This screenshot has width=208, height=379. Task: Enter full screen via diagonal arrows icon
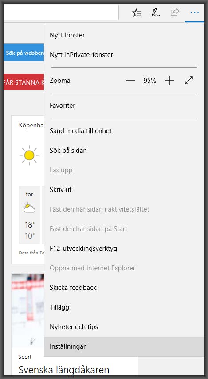[x=189, y=80]
